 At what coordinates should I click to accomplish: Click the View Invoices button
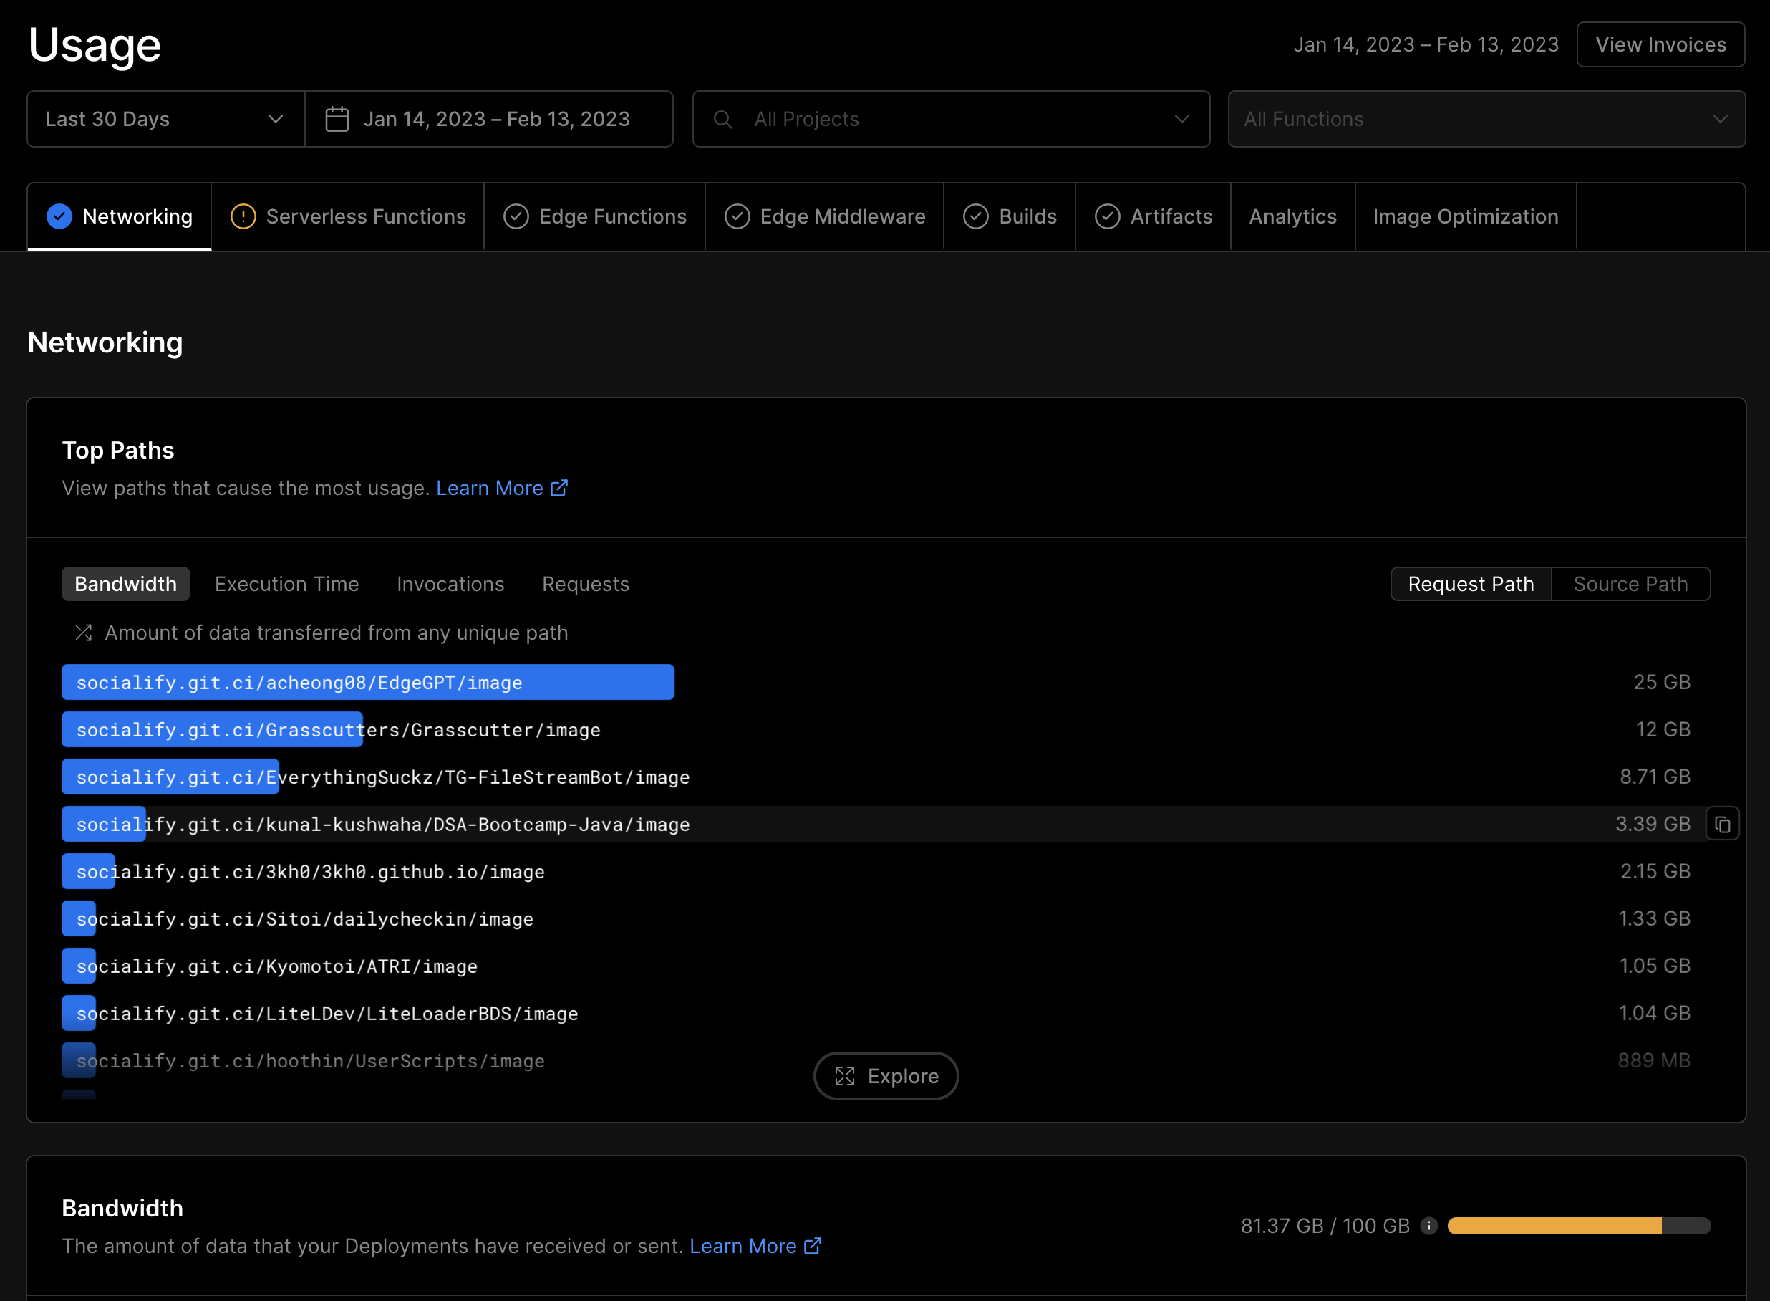point(1660,45)
